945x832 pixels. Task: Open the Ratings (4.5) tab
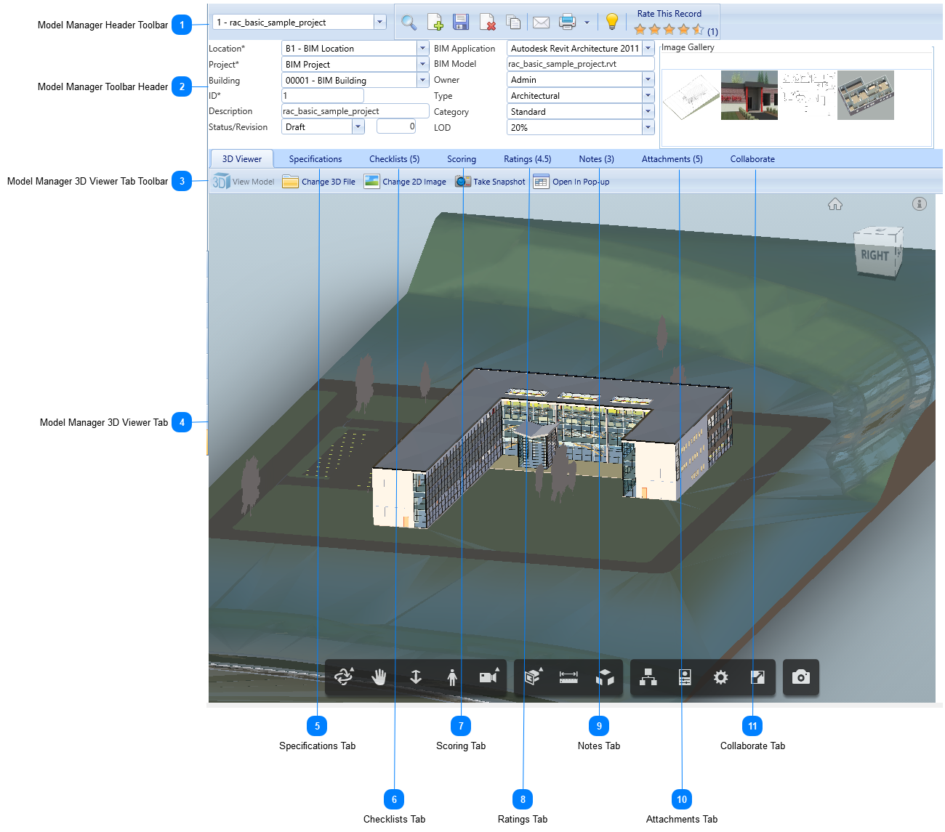[x=528, y=159]
